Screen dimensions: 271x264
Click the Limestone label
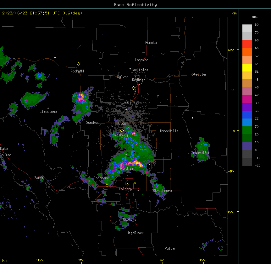[x=48, y=112]
